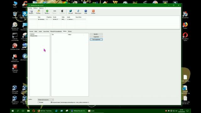This screenshot has width=201, height=113.
Task: Open the Fichier menu
Action: (30, 8)
